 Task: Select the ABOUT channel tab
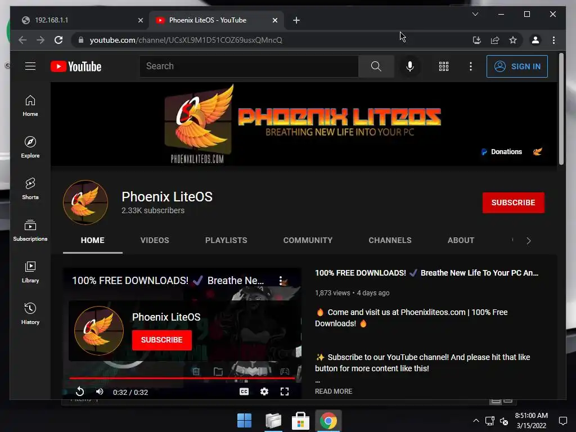(x=461, y=240)
